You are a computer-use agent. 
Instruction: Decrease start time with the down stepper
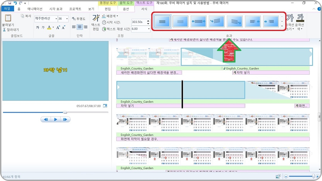(148, 24)
